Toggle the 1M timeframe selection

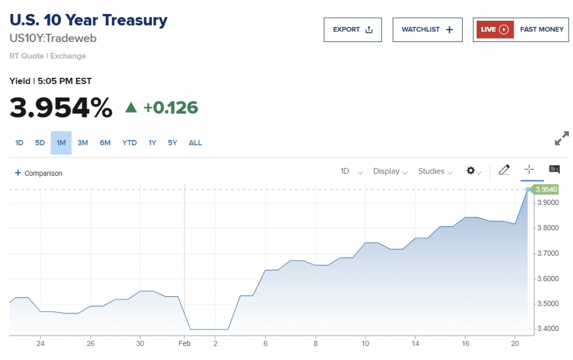pyautogui.click(x=61, y=143)
